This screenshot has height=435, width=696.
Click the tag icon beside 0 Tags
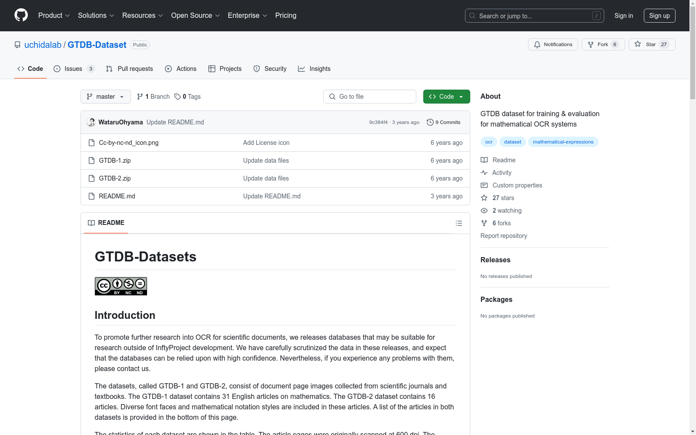(177, 97)
